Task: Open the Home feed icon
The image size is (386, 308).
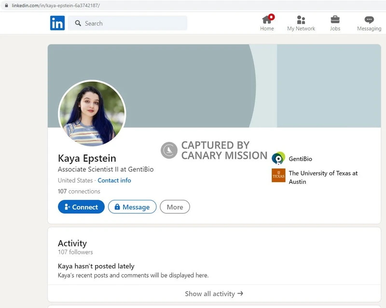Action: (x=267, y=20)
